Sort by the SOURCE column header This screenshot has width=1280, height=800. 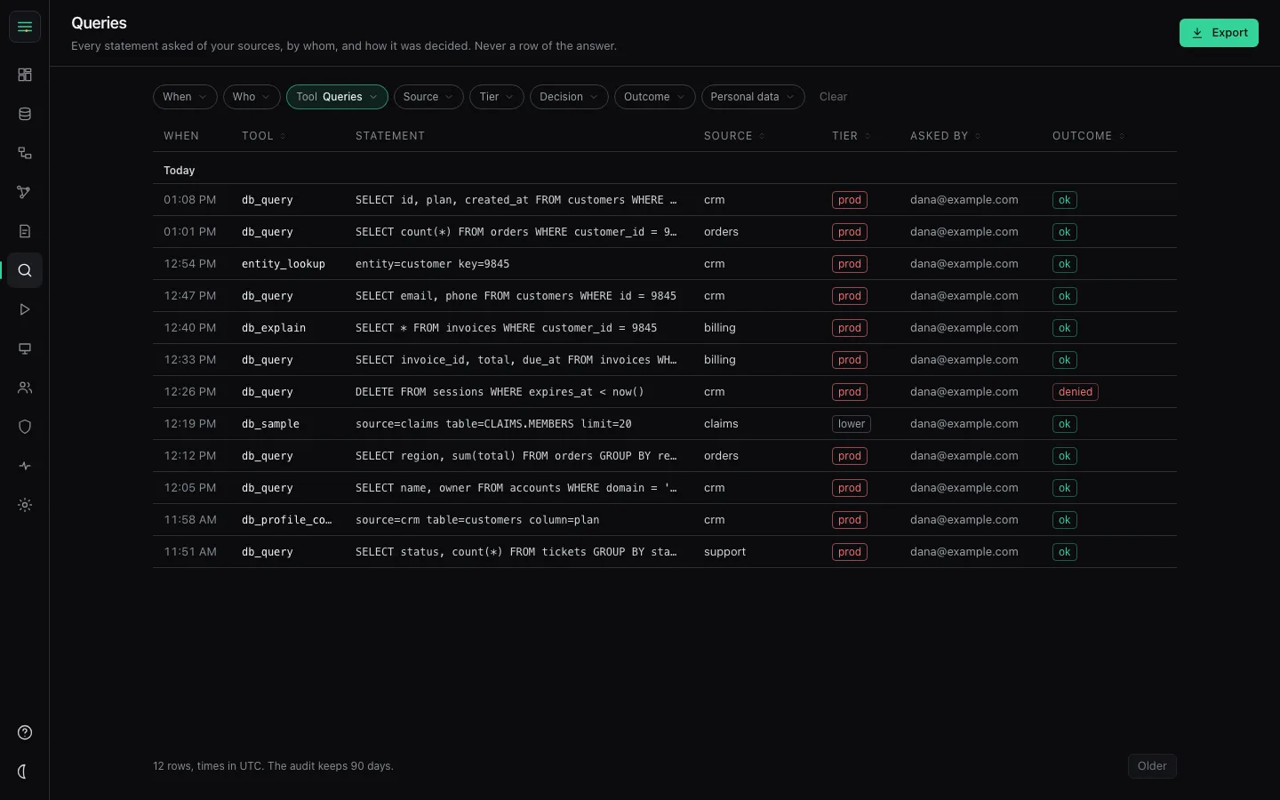click(x=734, y=136)
